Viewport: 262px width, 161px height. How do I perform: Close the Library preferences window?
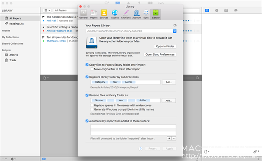point(80,7)
